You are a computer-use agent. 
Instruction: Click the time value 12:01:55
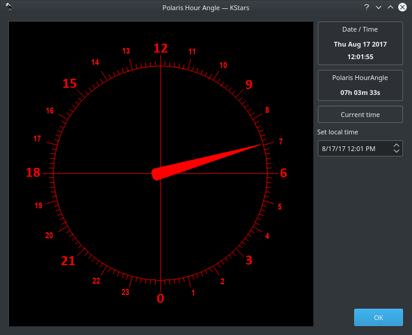click(x=360, y=57)
